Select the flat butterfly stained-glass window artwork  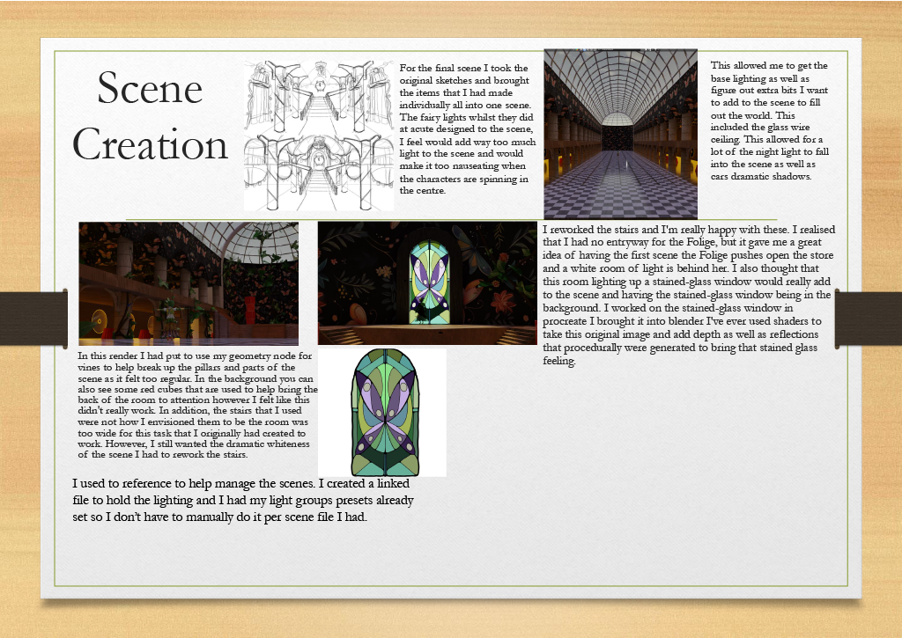click(382, 413)
